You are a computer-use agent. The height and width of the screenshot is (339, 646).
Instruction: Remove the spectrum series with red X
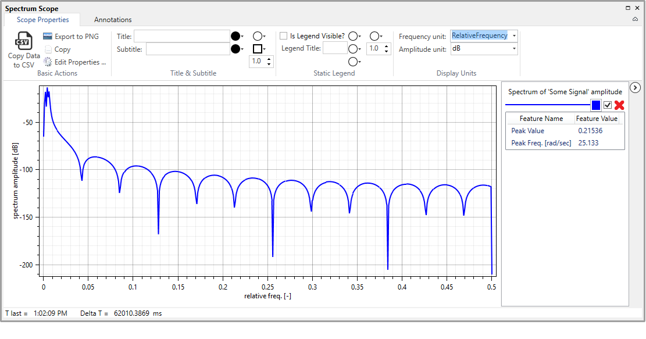(619, 105)
